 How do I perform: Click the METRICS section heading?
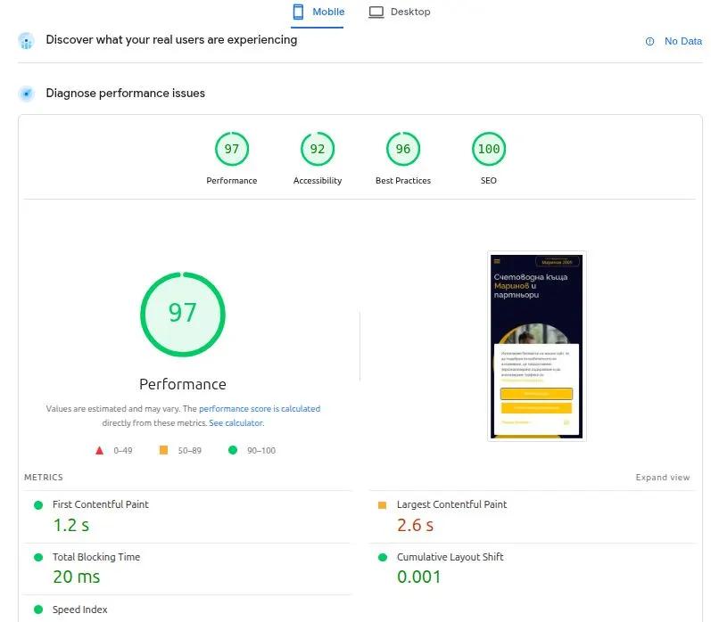44,478
